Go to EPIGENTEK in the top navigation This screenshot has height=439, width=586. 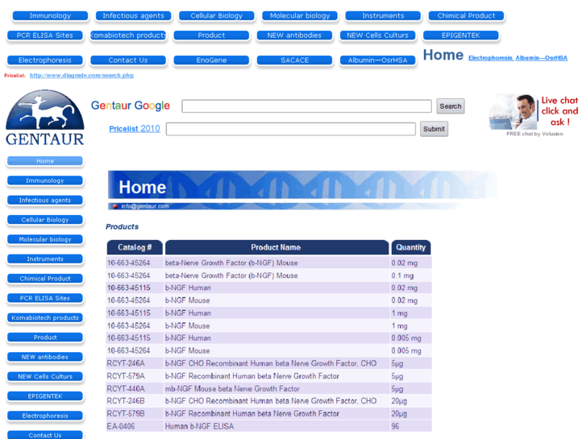point(461,35)
